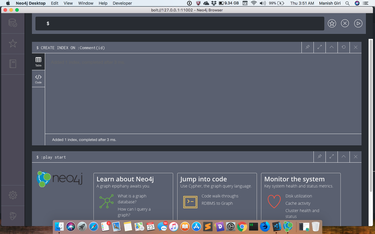Clear the editor with the X icon

[x=345, y=23]
